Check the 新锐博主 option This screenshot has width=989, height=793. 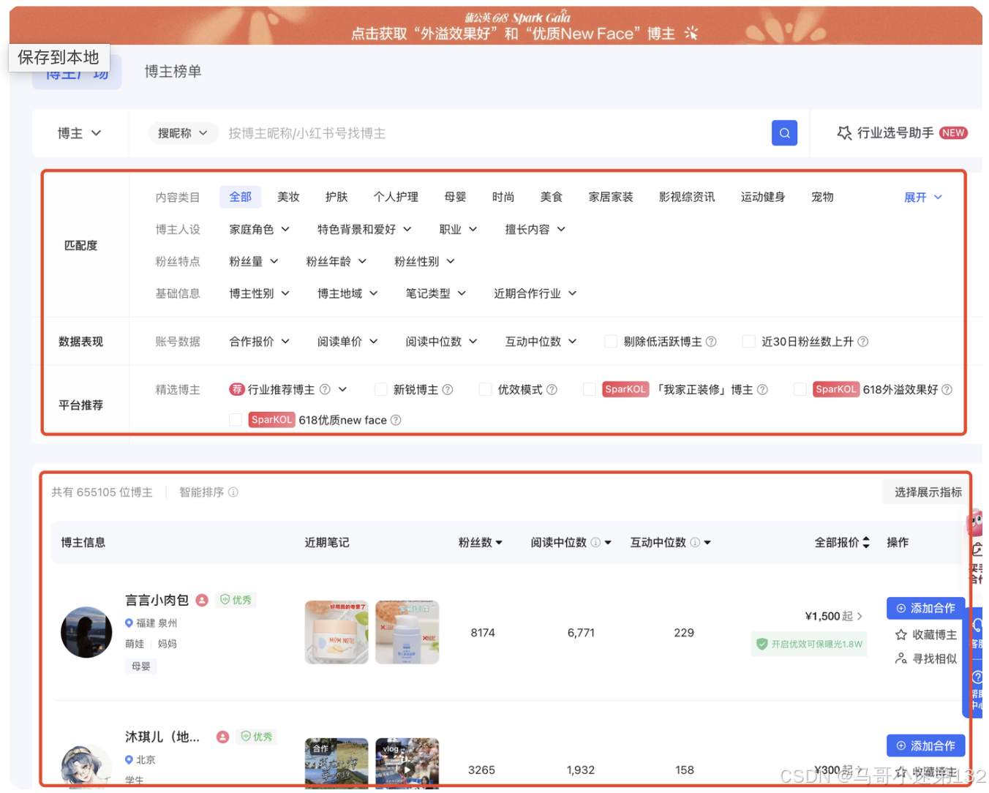tap(380, 389)
